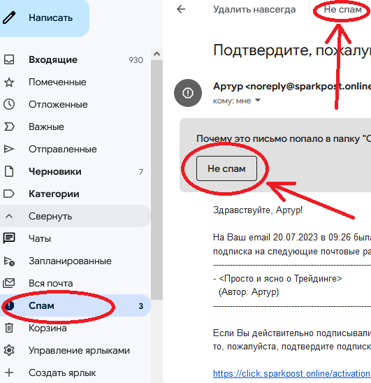This screenshot has width=371, height=383.
Task: Click Не спам in the top toolbar
Action: tap(342, 10)
